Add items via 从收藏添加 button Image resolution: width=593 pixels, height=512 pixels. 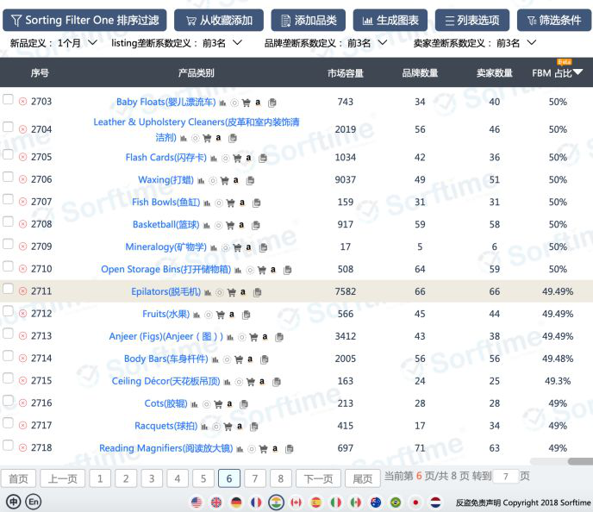[x=219, y=20]
